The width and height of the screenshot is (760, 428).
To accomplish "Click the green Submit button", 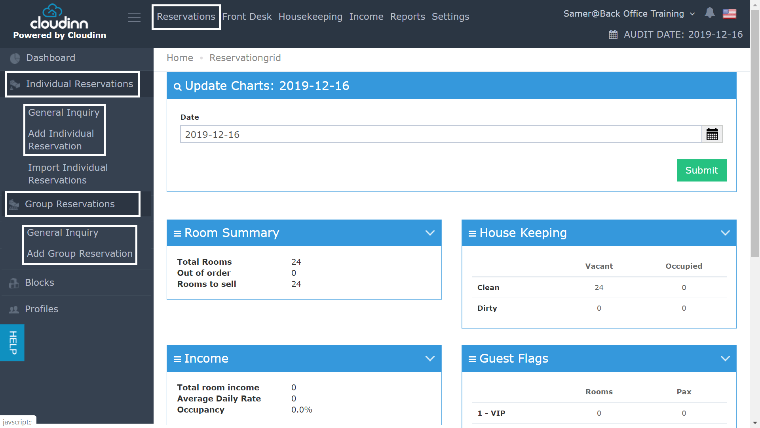I will click(x=701, y=170).
